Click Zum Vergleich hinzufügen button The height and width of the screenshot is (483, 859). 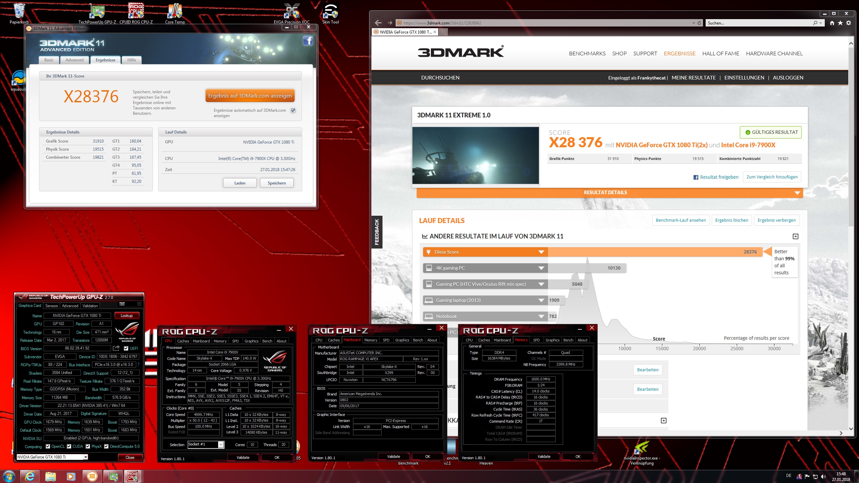pyautogui.click(x=772, y=177)
